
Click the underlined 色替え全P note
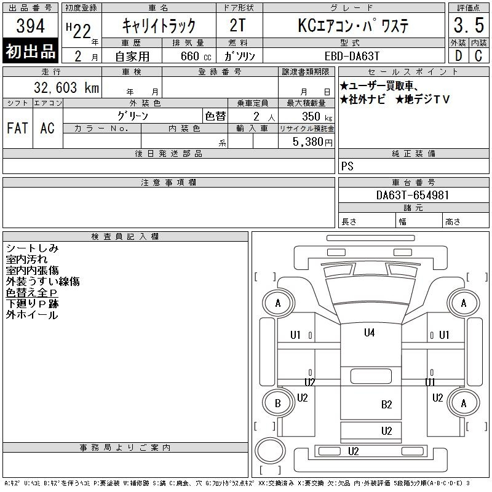[32, 293]
